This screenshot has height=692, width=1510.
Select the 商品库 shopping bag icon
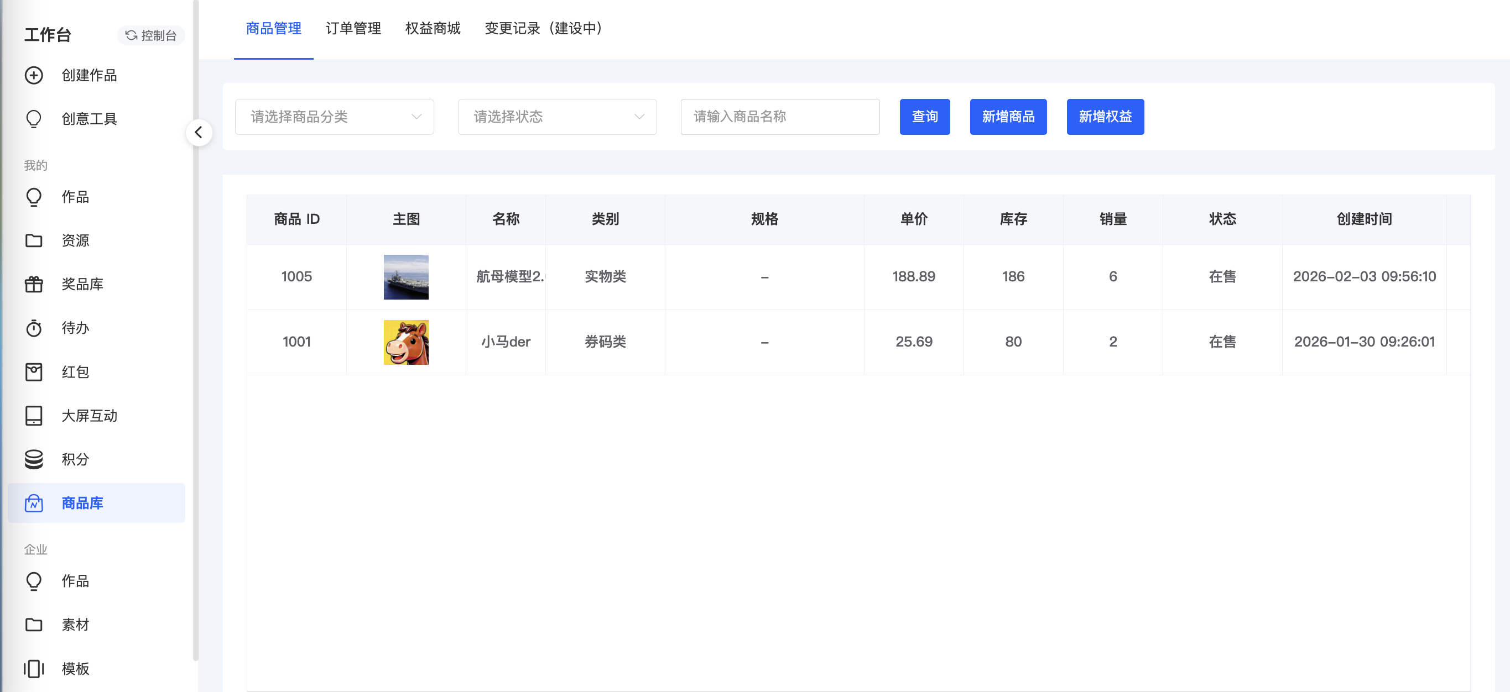click(x=34, y=504)
